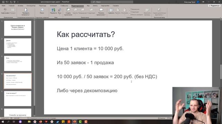Click the search box in title bar

[112, 2]
